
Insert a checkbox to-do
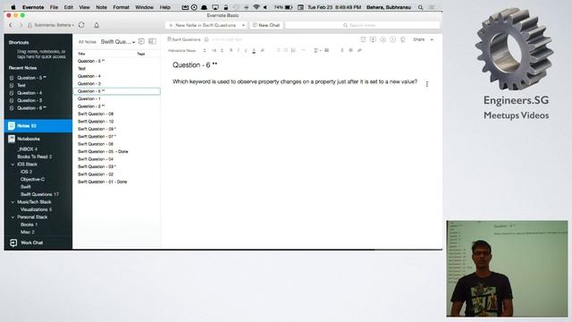[293, 50]
